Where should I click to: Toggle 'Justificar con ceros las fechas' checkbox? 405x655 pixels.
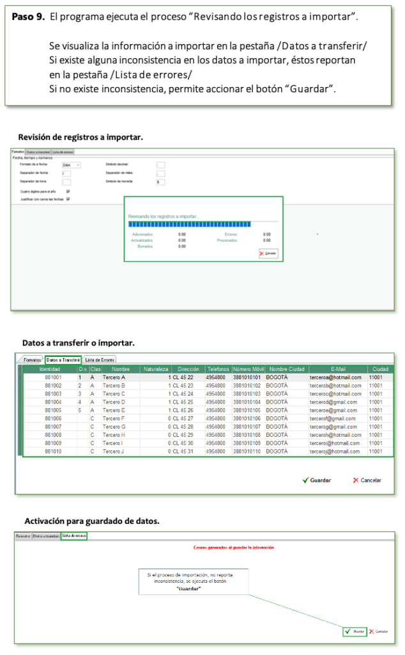[x=68, y=199]
